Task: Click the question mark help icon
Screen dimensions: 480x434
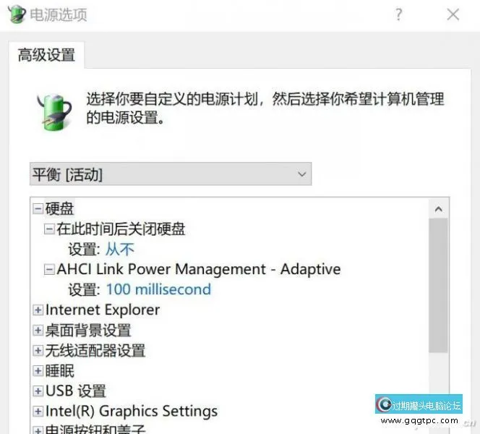Action: point(398,14)
